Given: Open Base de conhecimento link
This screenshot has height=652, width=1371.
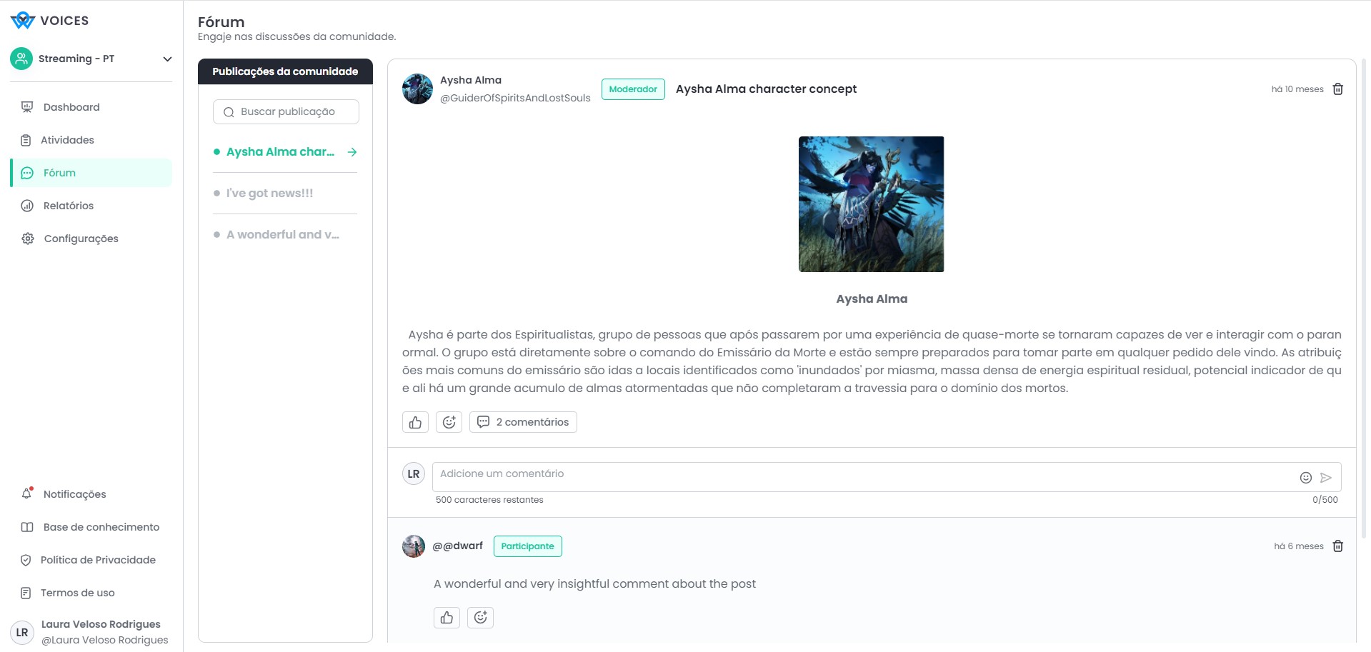Looking at the screenshot, I should click(101, 527).
